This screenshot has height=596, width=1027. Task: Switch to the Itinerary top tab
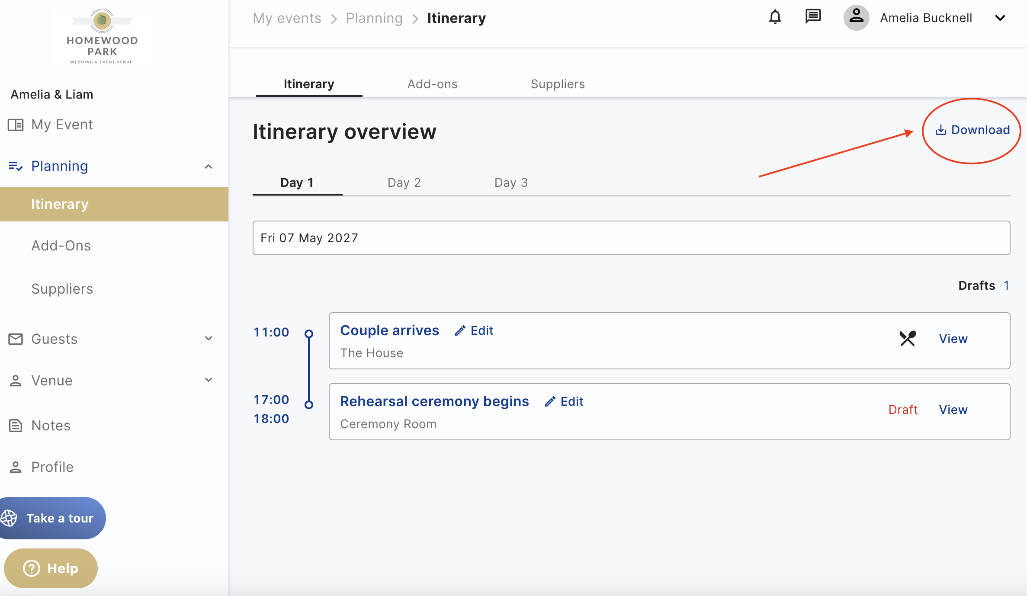point(309,84)
